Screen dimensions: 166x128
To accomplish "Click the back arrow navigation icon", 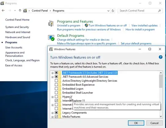I will click(x=3, y=10).
